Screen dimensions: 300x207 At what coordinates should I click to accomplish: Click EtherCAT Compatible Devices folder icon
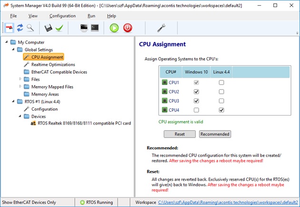27,72
